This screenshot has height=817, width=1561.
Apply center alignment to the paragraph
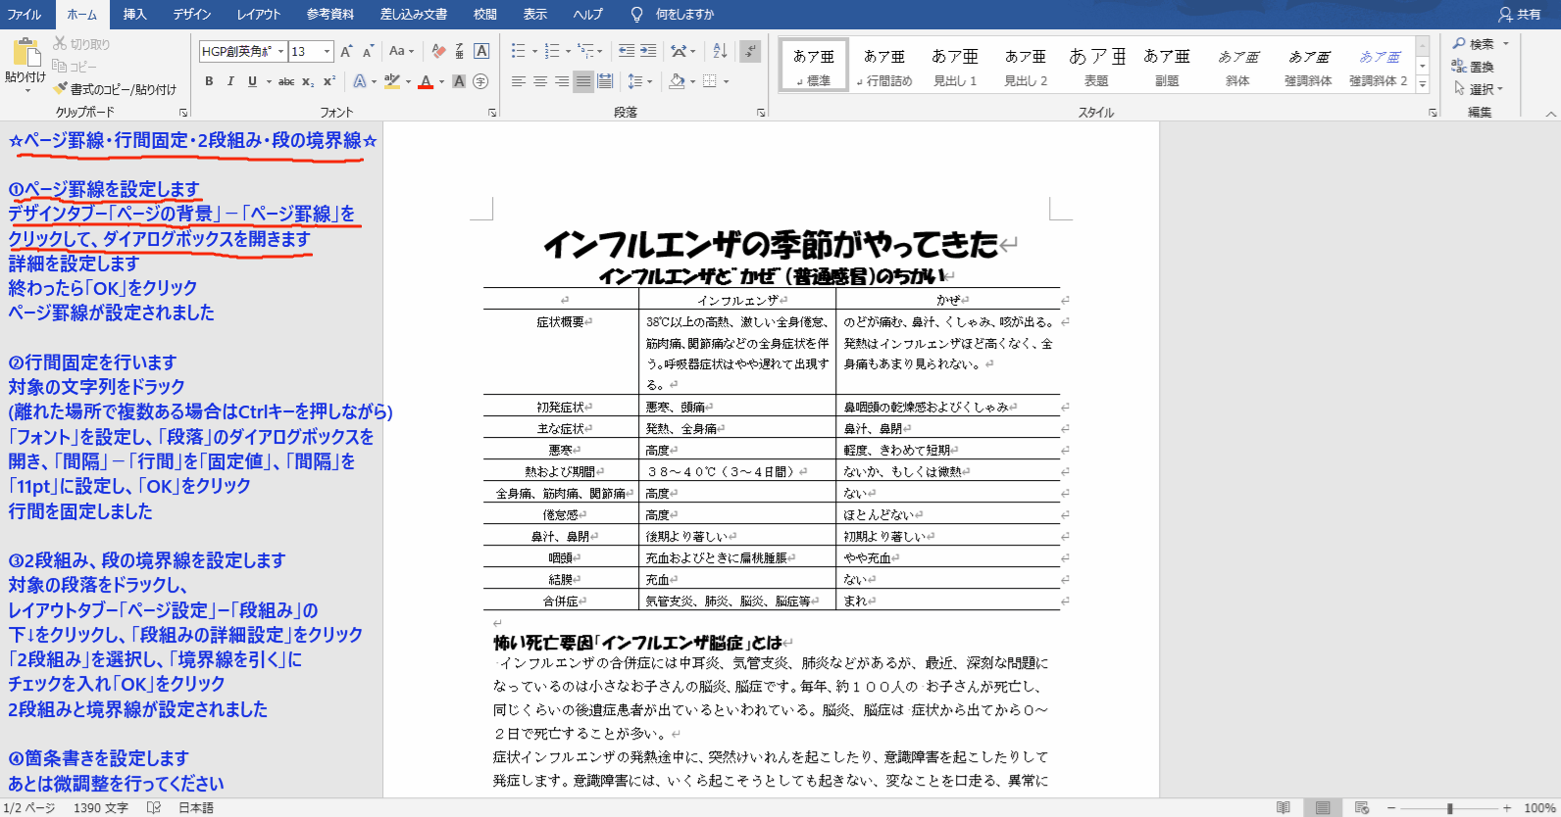[x=540, y=81]
